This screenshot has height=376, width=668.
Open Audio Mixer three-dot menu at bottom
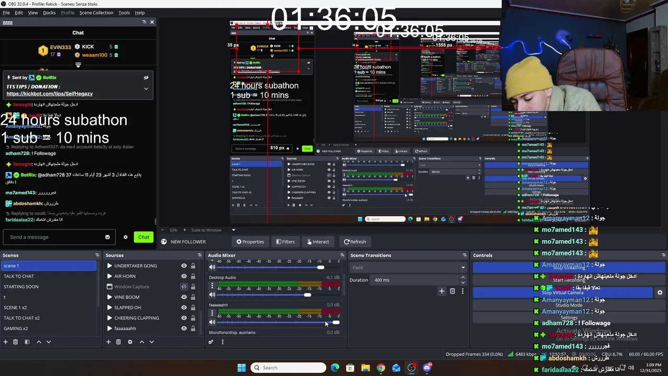click(222, 342)
